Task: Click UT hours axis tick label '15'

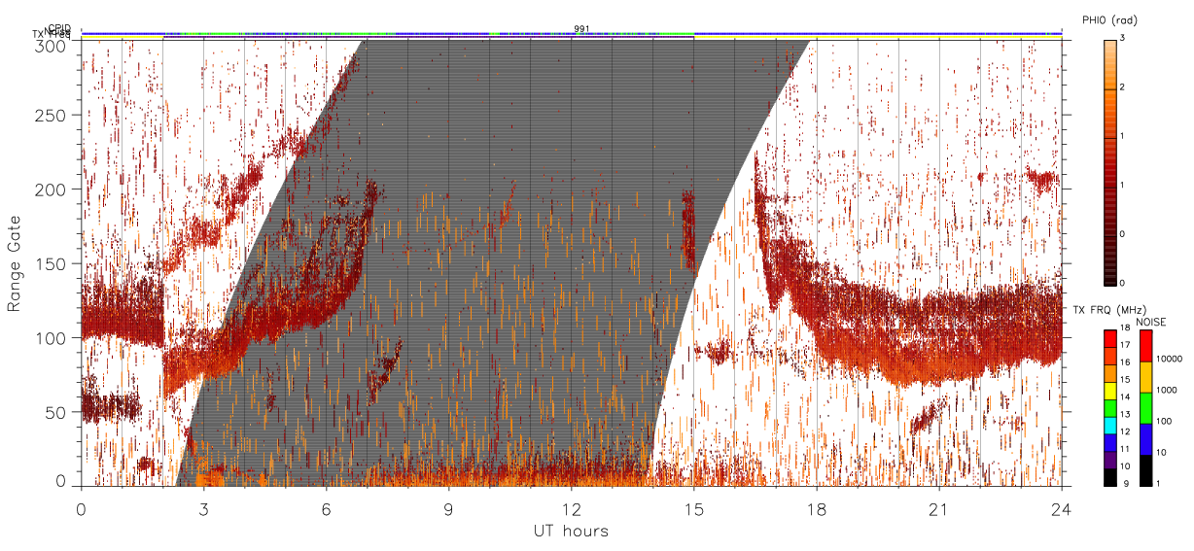Action: pyautogui.click(x=694, y=508)
